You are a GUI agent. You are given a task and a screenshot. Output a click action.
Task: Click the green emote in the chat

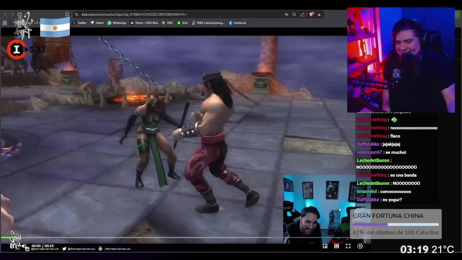point(394,120)
